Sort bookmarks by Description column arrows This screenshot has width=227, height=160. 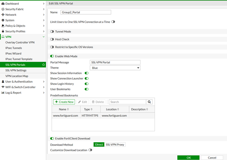pos(147,109)
